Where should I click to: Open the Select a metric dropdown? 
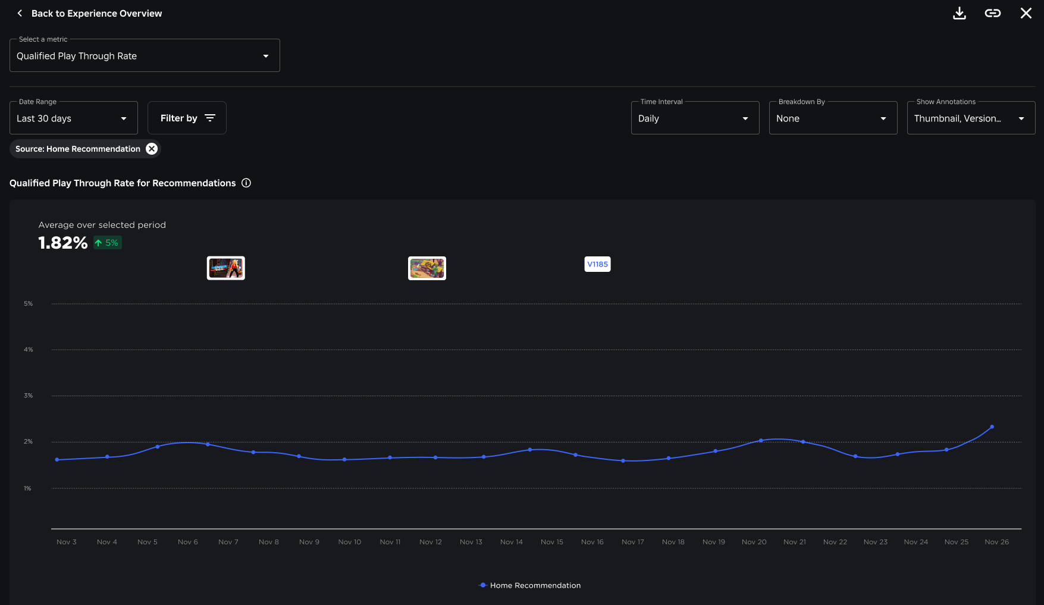coord(145,56)
